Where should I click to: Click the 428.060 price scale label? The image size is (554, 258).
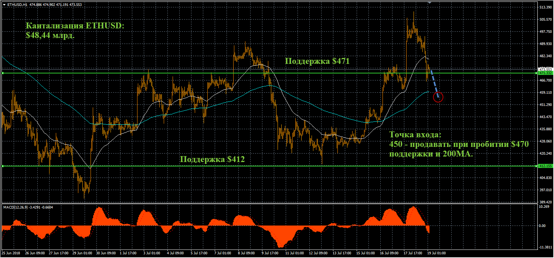(x=545, y=141)
